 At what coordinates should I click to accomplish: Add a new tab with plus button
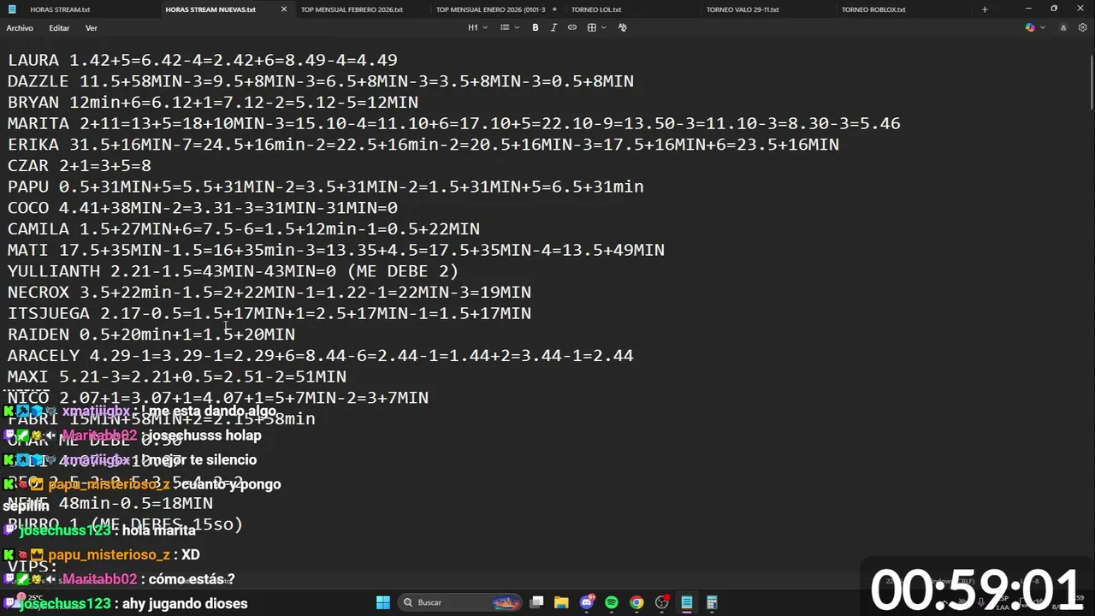pos(985,9)
